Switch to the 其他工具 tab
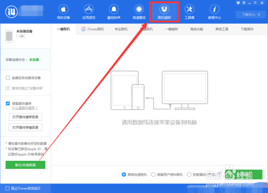Image resolution: width=268 pixels, height=193 pixels. 222,29
